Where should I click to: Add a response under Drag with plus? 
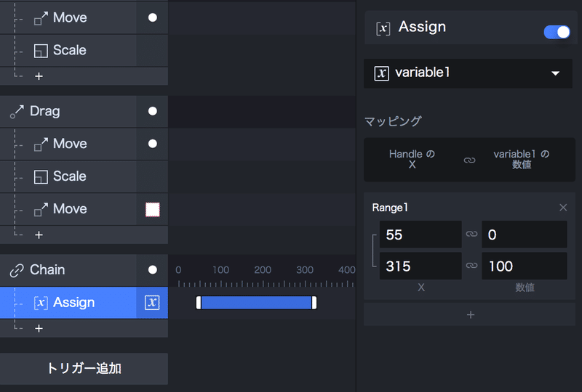[39, 234]
